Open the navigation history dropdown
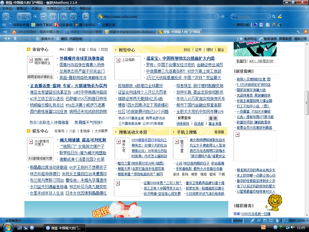Viewport: 309px width, 232px height. tap(35, 16)
